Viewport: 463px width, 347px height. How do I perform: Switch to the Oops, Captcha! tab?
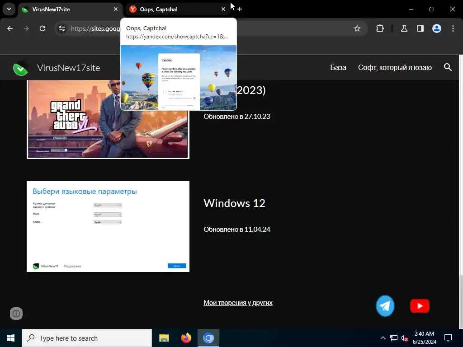click(178, 9)
